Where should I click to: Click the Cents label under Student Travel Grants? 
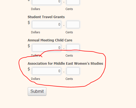click(x=69, y=32)
